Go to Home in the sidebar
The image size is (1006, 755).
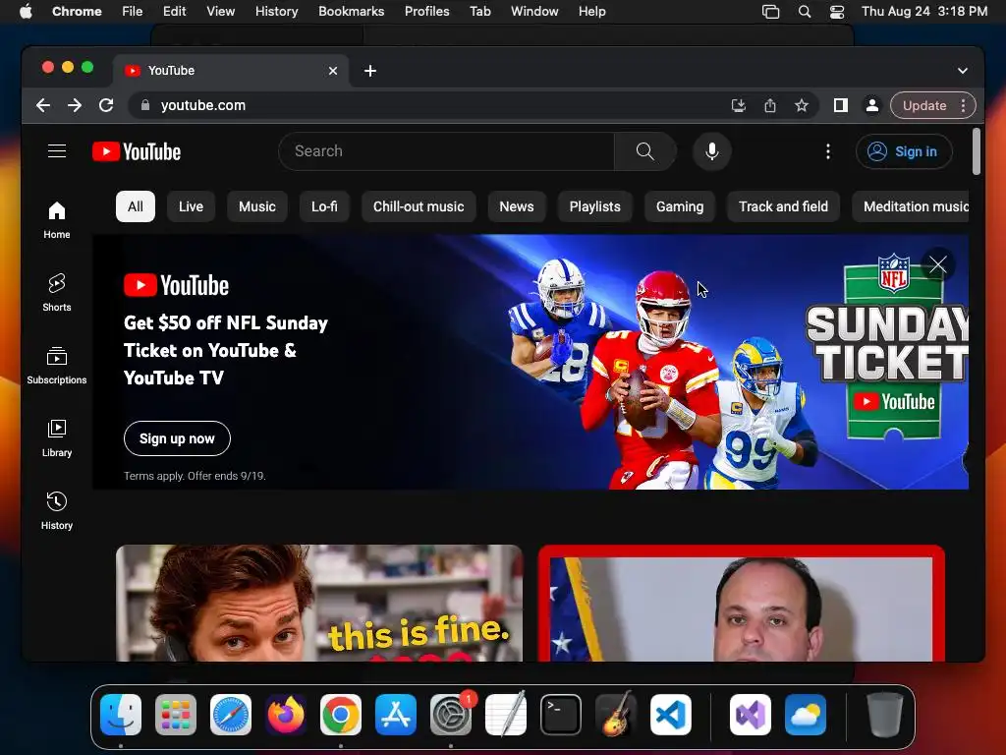[x=56, y=220]
